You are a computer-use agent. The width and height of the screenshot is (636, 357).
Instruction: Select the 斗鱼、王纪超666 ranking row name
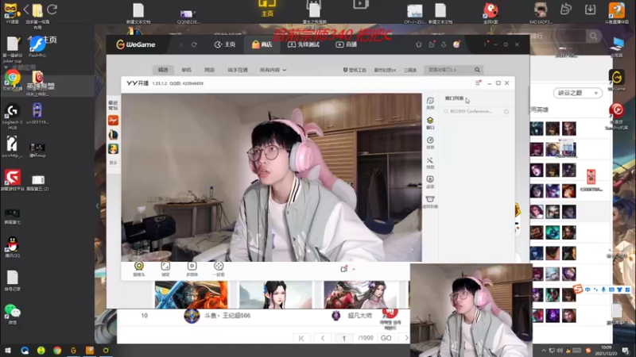point(227,315)
